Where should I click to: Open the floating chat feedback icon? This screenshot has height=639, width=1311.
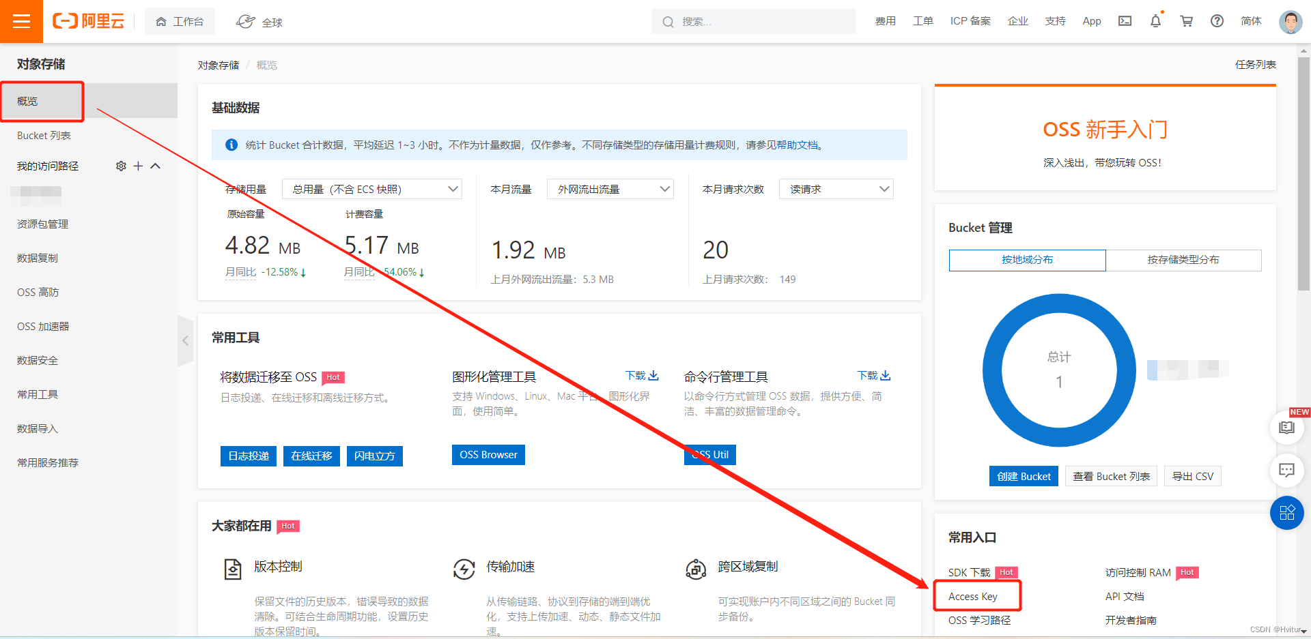pyautogui.click(x=1286, y=470)
